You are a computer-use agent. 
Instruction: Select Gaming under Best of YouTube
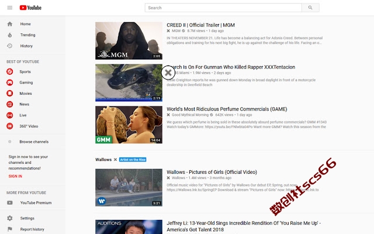(26, 82)
